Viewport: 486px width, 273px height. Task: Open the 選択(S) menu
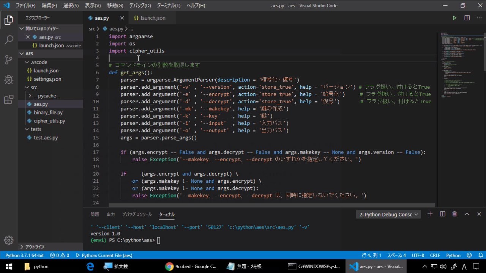pyautogui.click(x=71, y=6)
